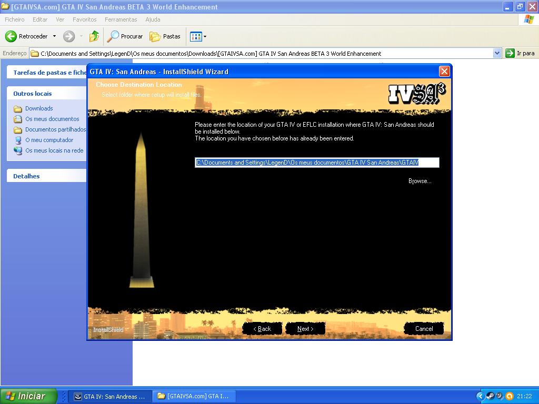Click the taskbar clock 21:22

pyautogui.click(x=524, y=396)
